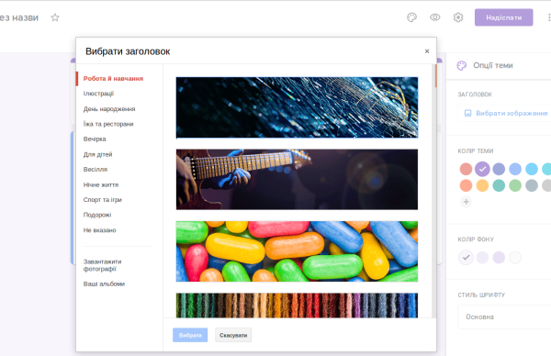This screenshot has width=551, height=356.
Task: Open Ілюстрації category
Action: pos(98,94)
